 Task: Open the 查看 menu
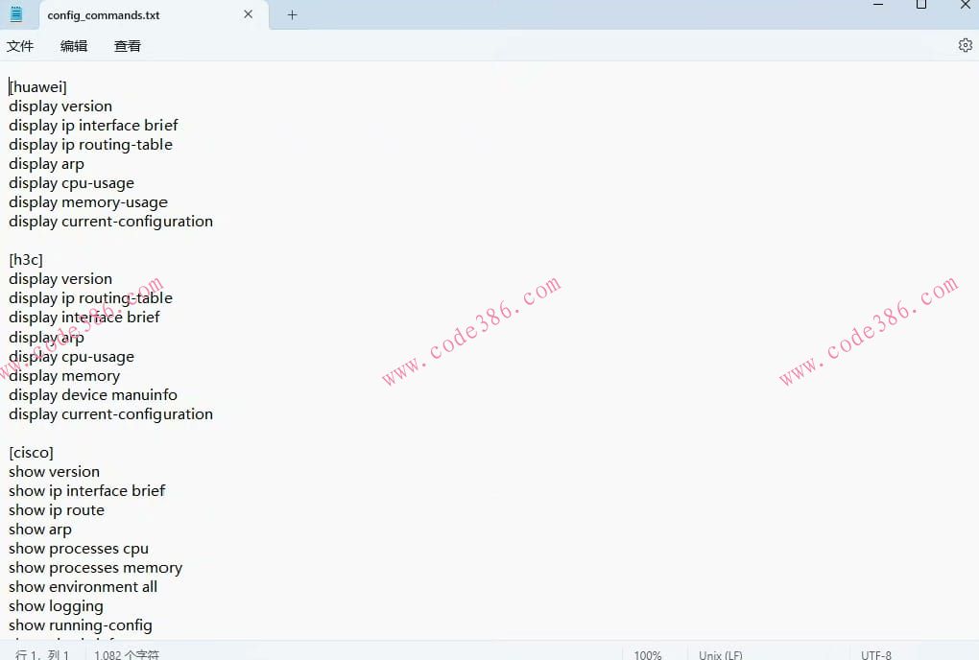128,46
